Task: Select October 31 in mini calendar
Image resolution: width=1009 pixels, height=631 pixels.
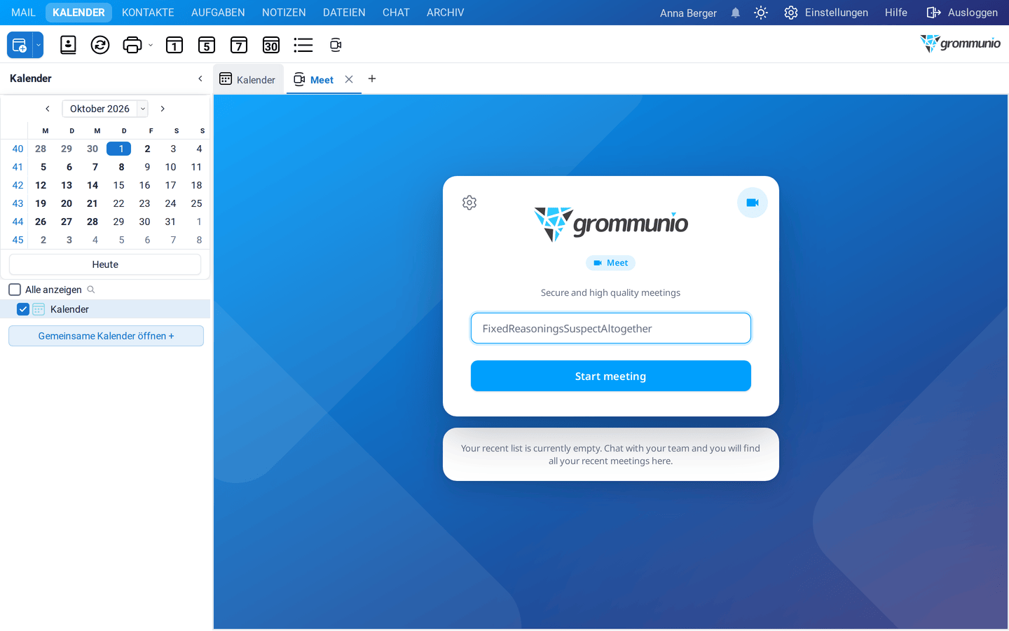Action: (170, 222)
